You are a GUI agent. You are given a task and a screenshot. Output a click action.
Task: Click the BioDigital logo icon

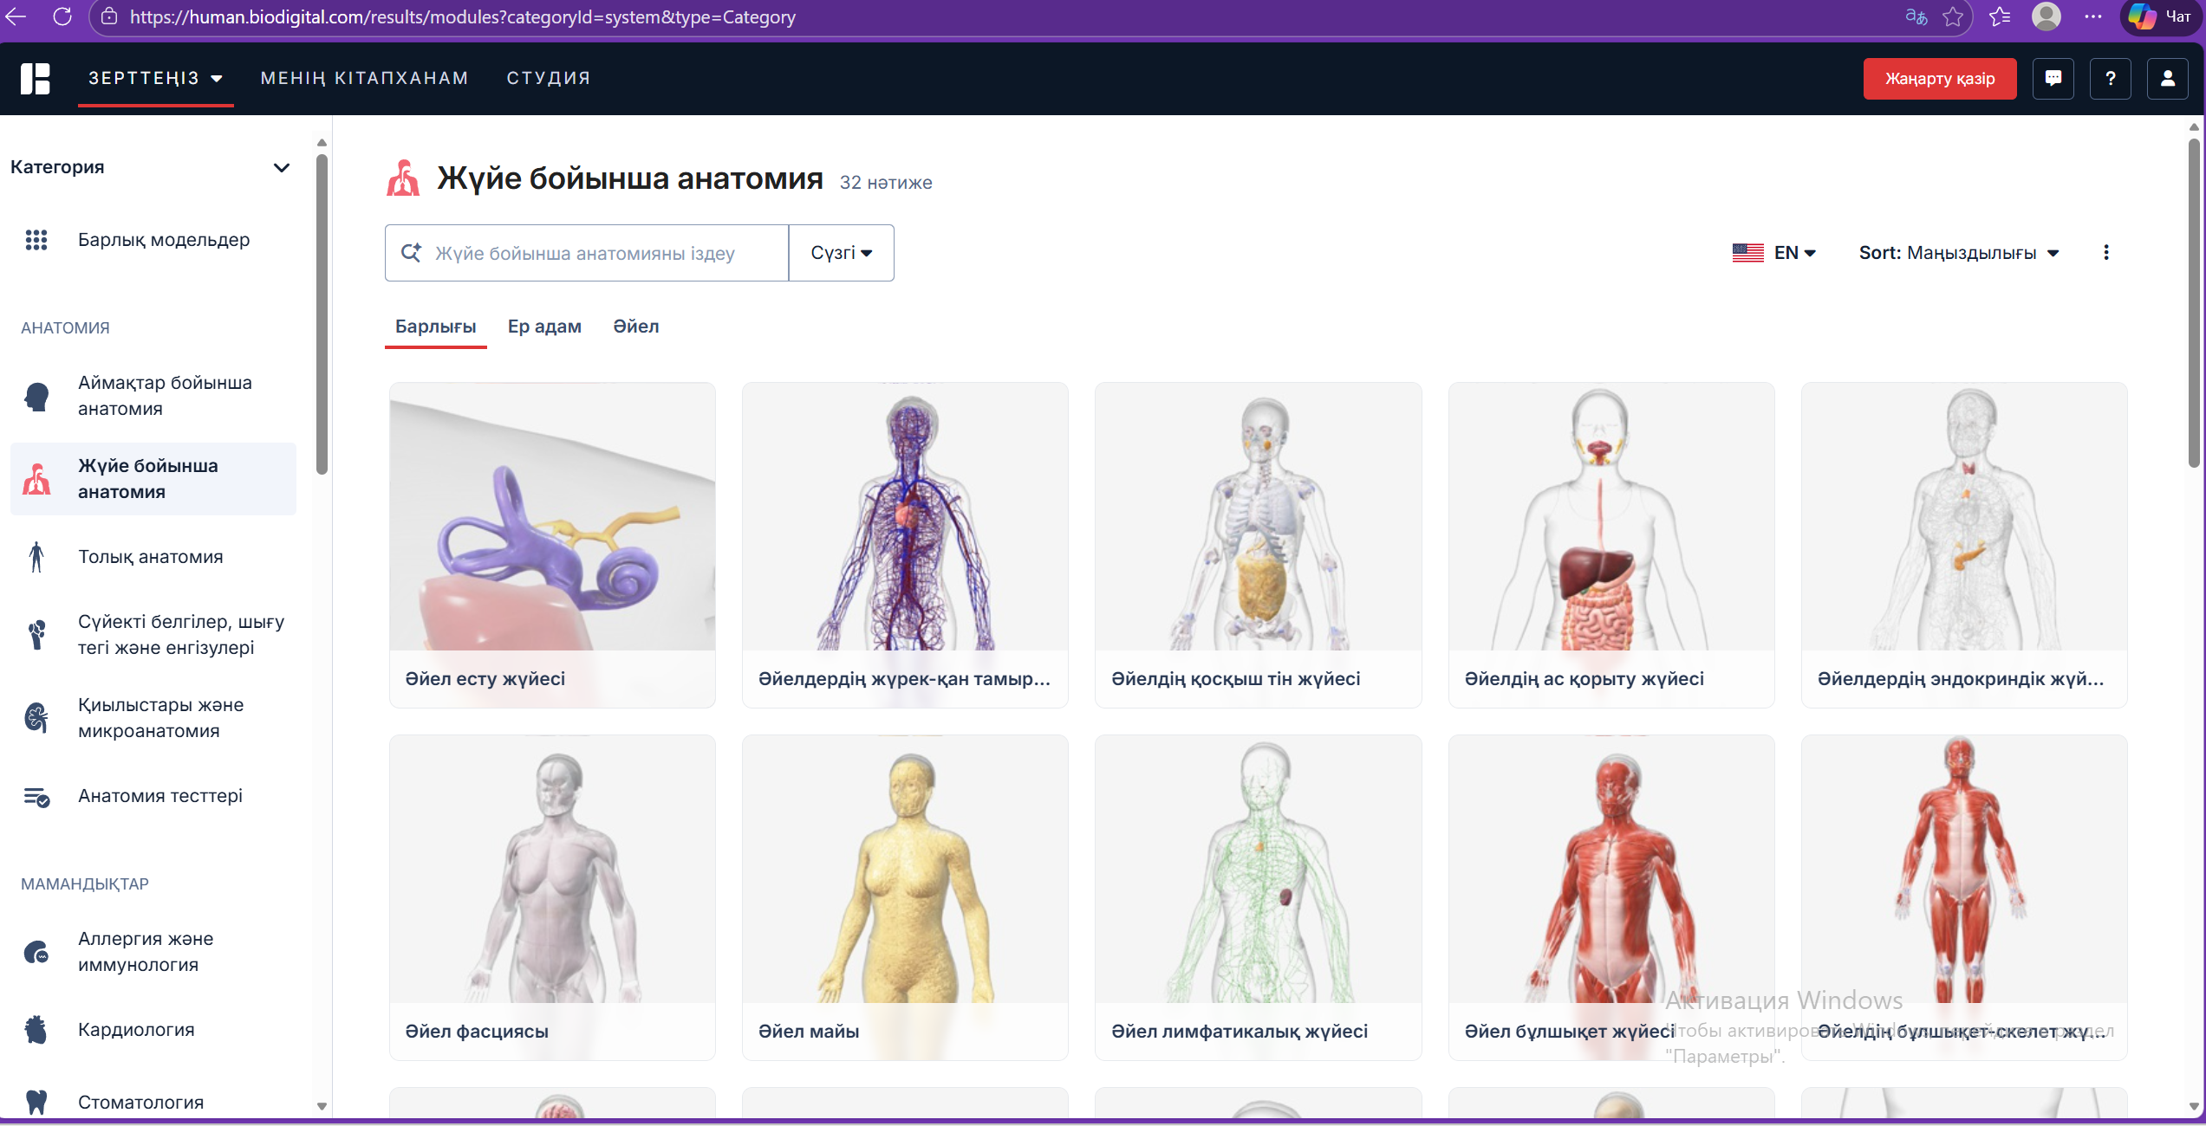point(36,78)
